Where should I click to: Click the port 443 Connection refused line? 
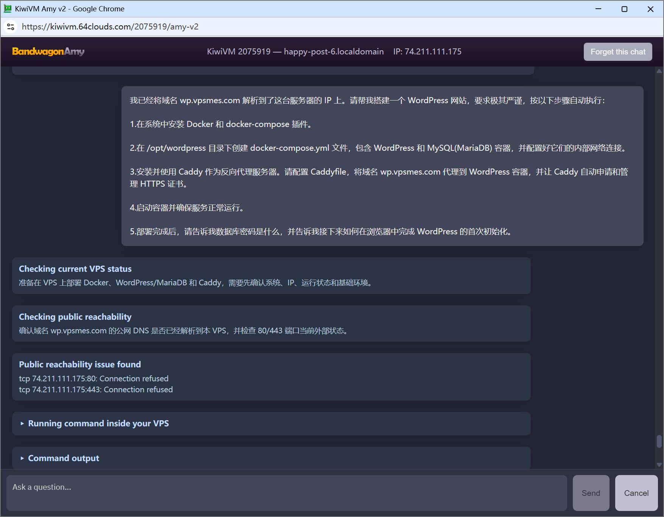(x=96, y=389)
